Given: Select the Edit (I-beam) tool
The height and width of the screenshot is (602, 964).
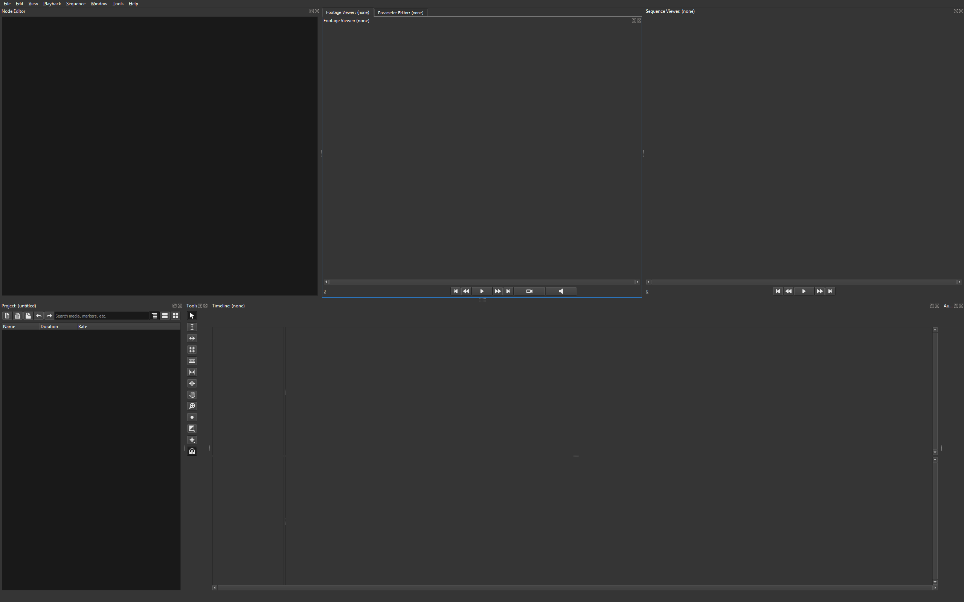Looking at the screenshot, I should click(192, 327).
